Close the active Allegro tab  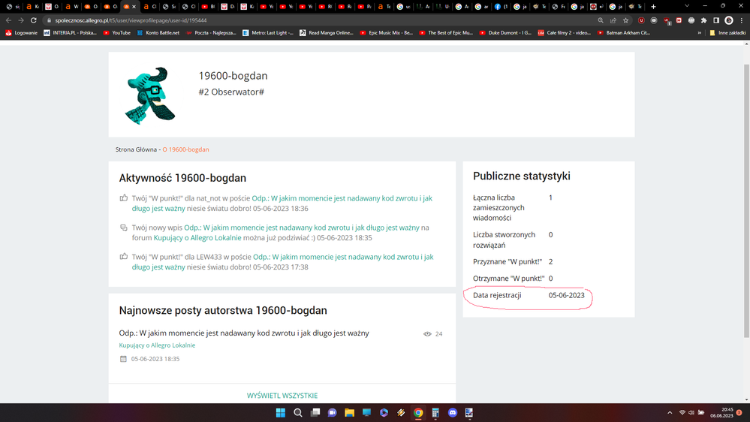134,7
